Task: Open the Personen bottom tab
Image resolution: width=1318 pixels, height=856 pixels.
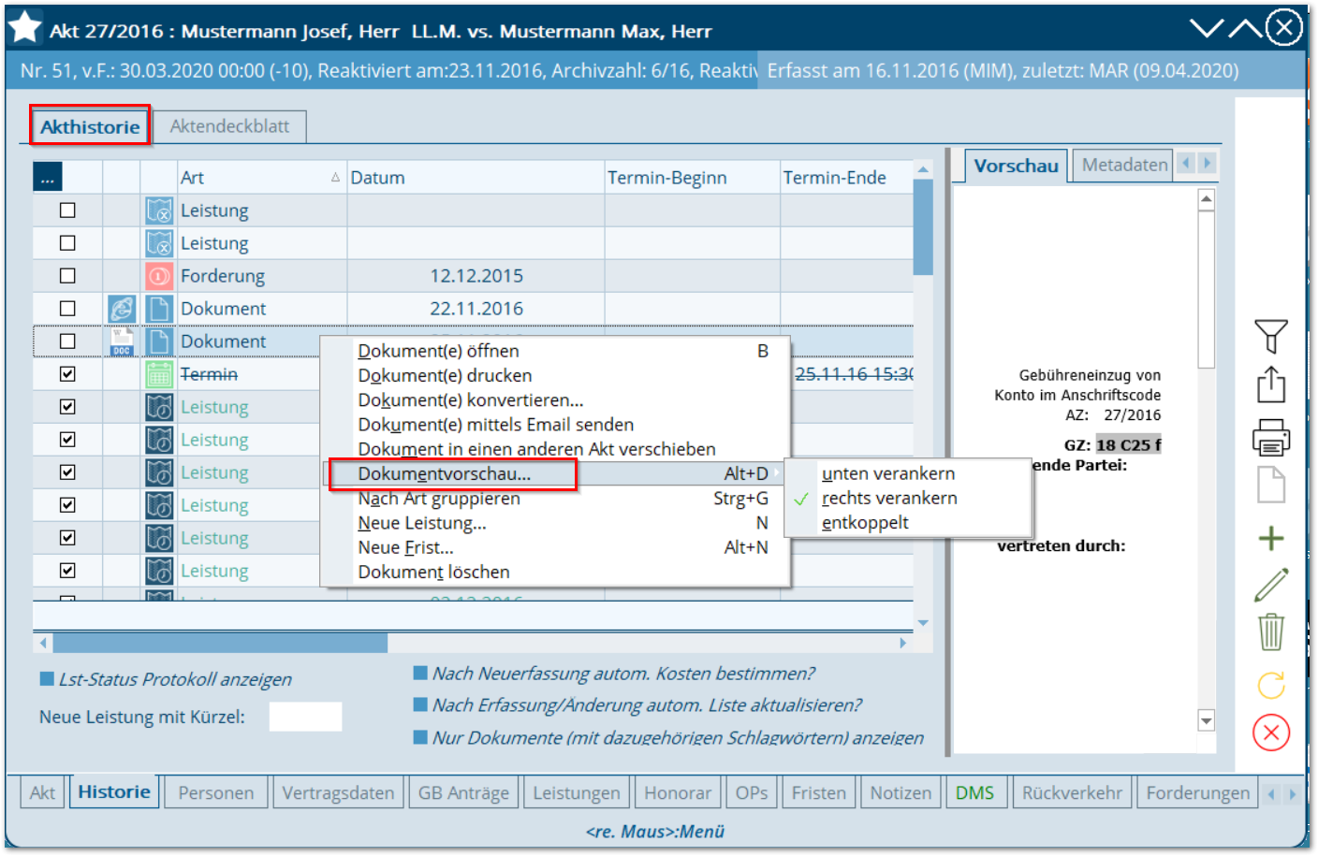Action: click(x=216, y=792)
